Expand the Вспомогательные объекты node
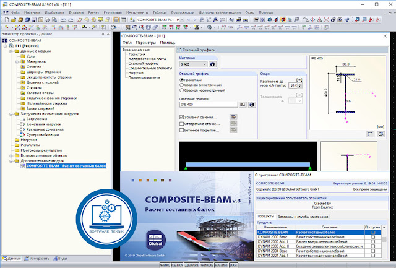The image size is (396, 268). (11, 155)
